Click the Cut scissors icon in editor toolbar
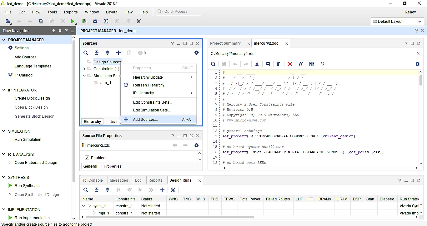Viewport: 427px width, 226px height. [x=257, y=64]
